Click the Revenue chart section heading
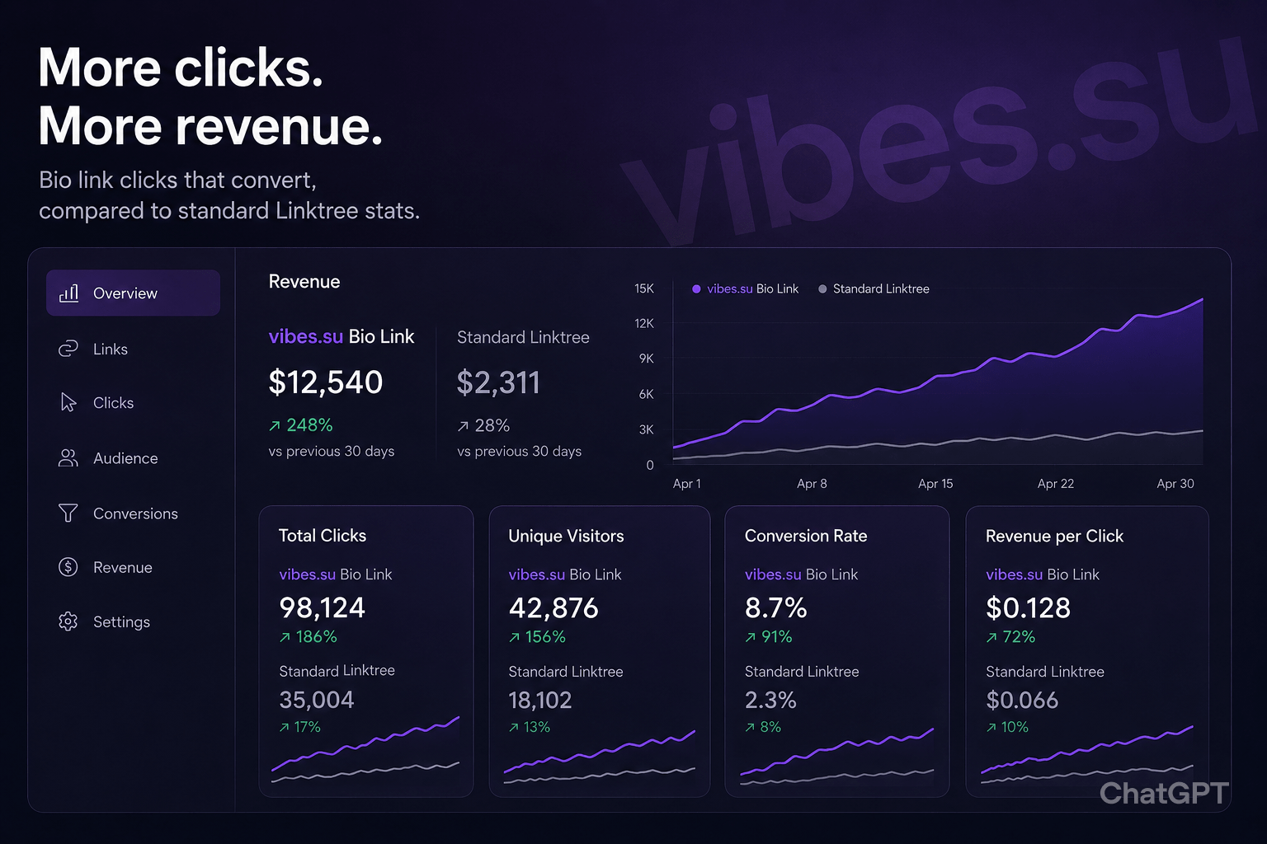 [304, 282]
